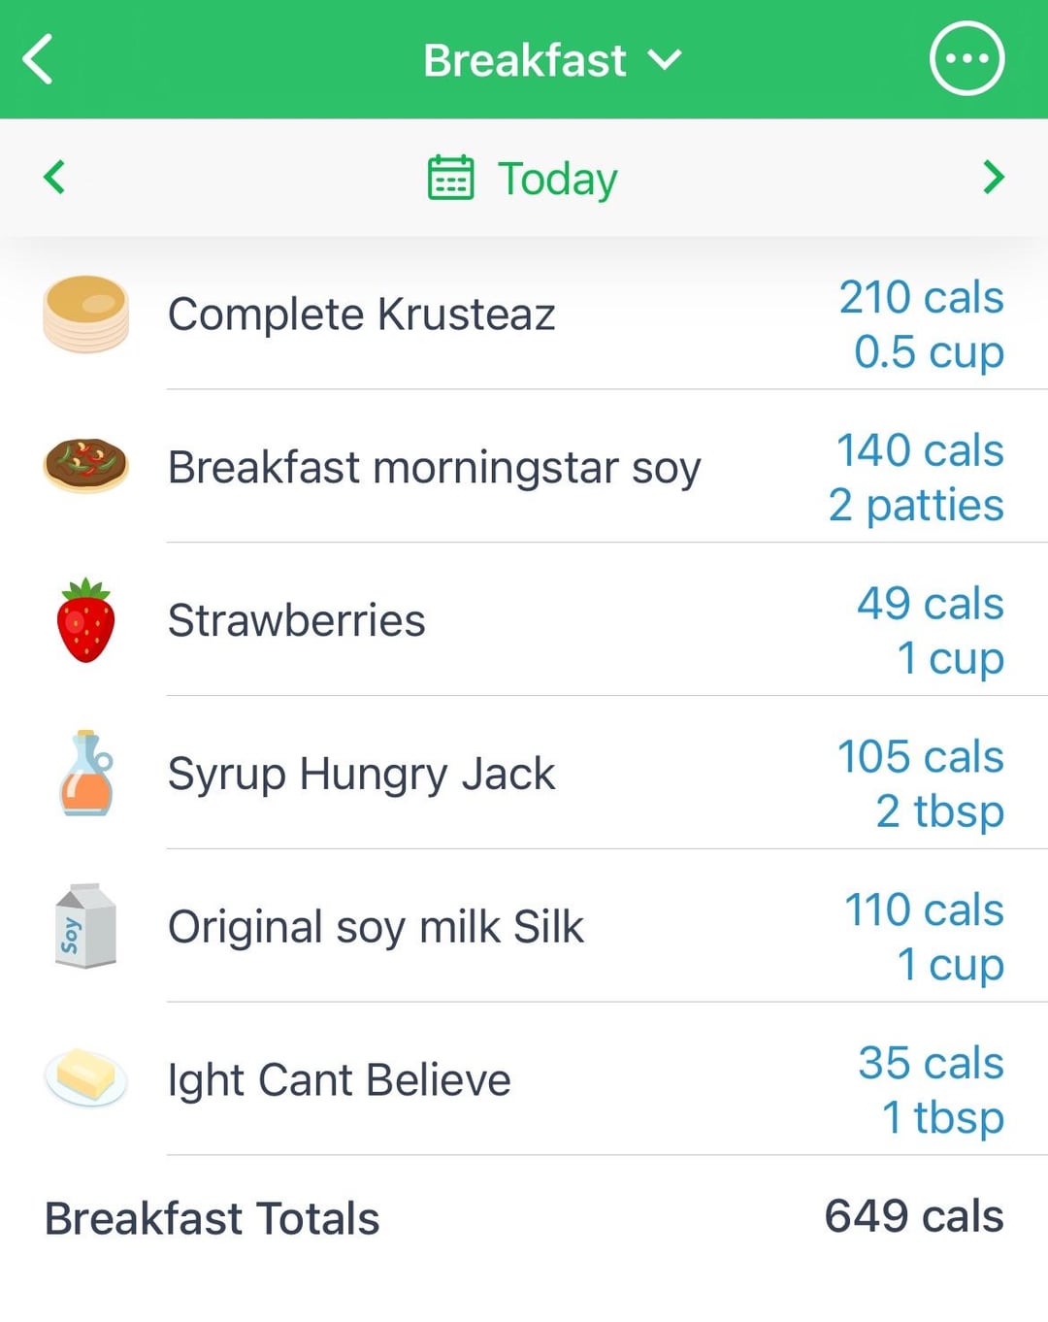
Task: Tap the strawberry icon
Action: coord(85,620)
